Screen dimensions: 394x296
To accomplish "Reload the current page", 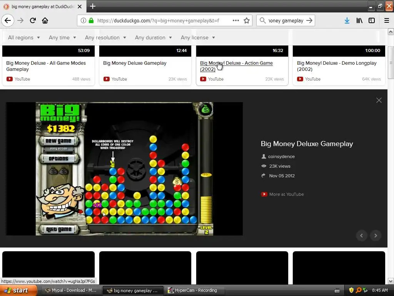I will point(33,20).
